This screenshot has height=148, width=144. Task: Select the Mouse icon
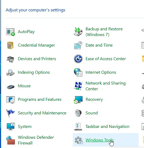[11, 86]
